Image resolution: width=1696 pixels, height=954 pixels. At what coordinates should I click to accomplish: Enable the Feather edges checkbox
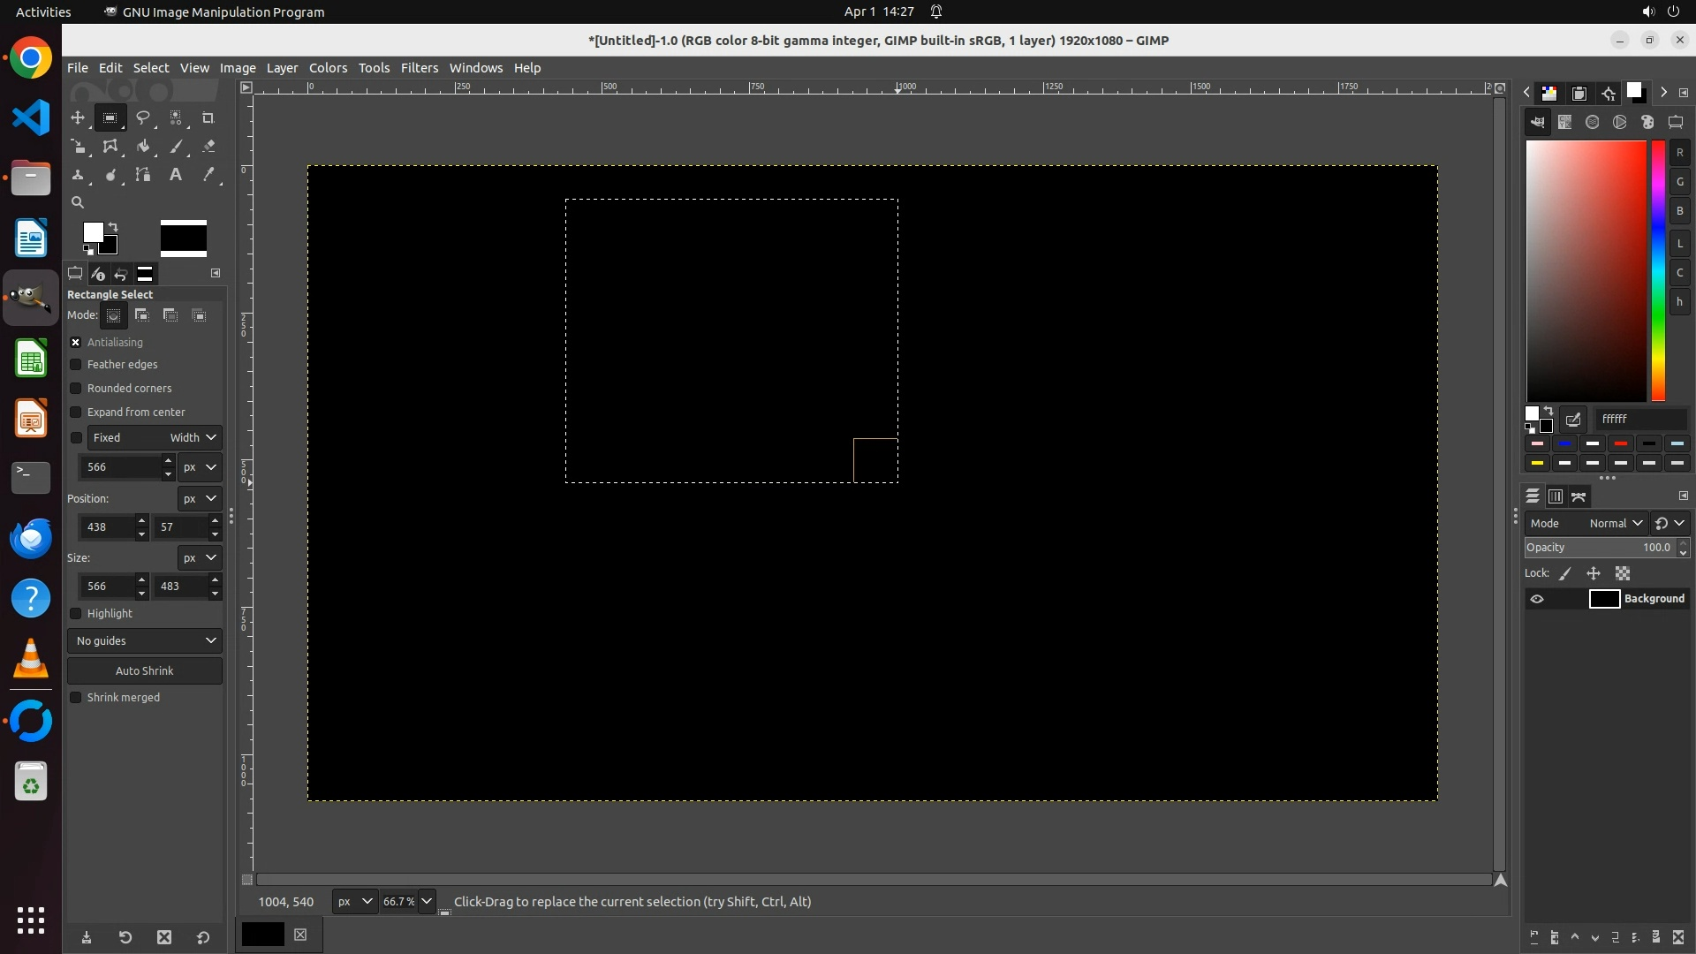[x=76, y=365]
